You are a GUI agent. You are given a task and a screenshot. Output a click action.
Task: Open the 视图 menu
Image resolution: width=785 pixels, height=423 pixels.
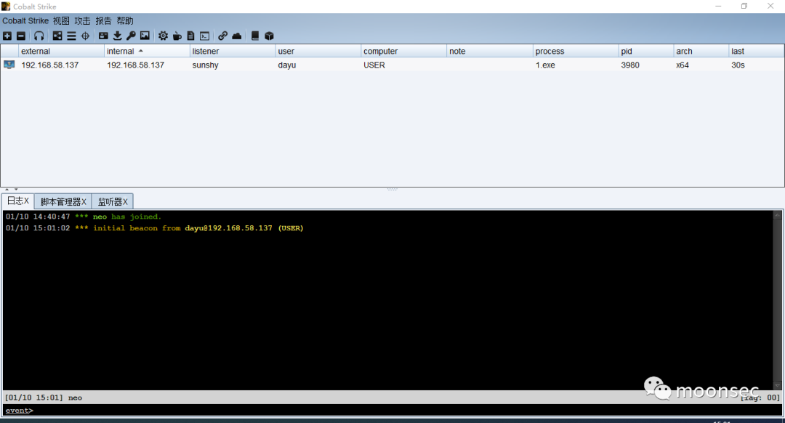(x=61, y=20)
